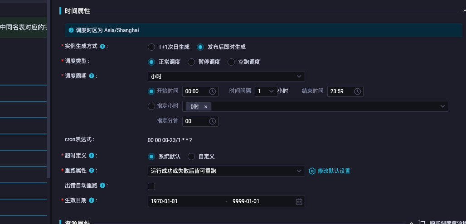This screenshot has height=224, width=466.
Task: Click help icon beside 实例生成方式
Action: (102, 47)
